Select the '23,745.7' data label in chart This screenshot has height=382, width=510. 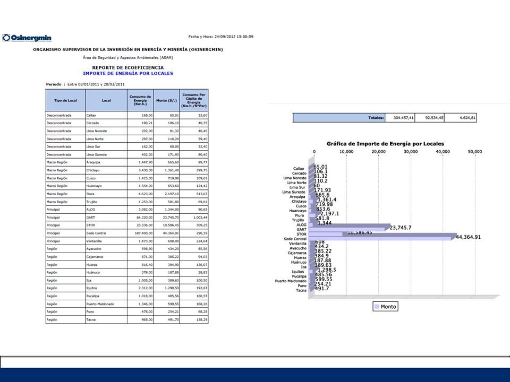pos(401,228)
